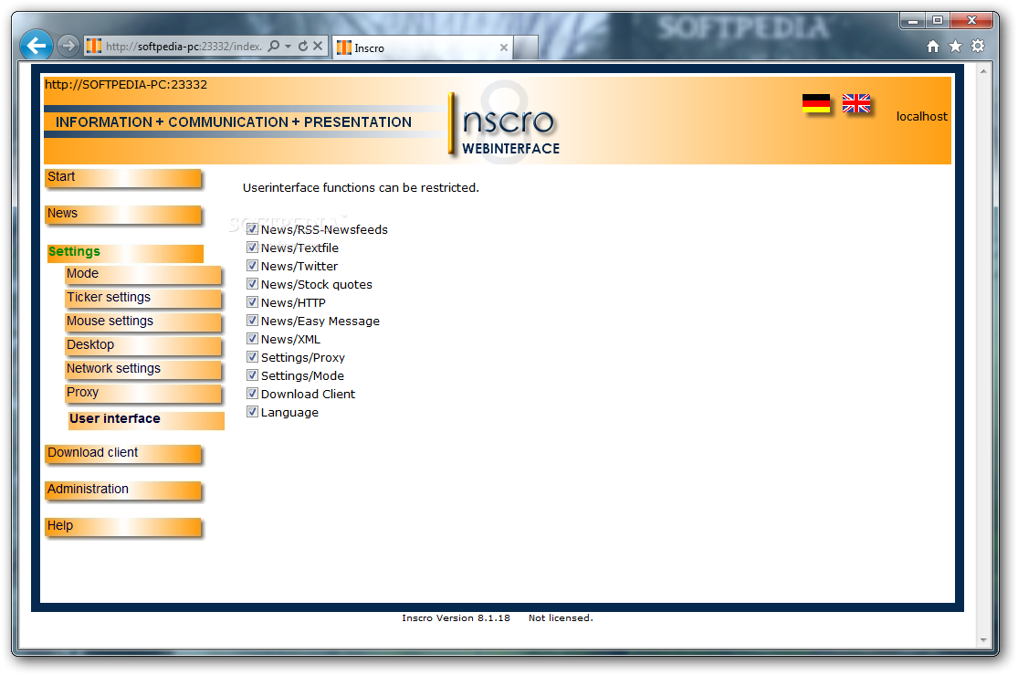Minimize the browser window
Image resolution: width=1018 pixels, height=675 pixels.
coord(913,20)
